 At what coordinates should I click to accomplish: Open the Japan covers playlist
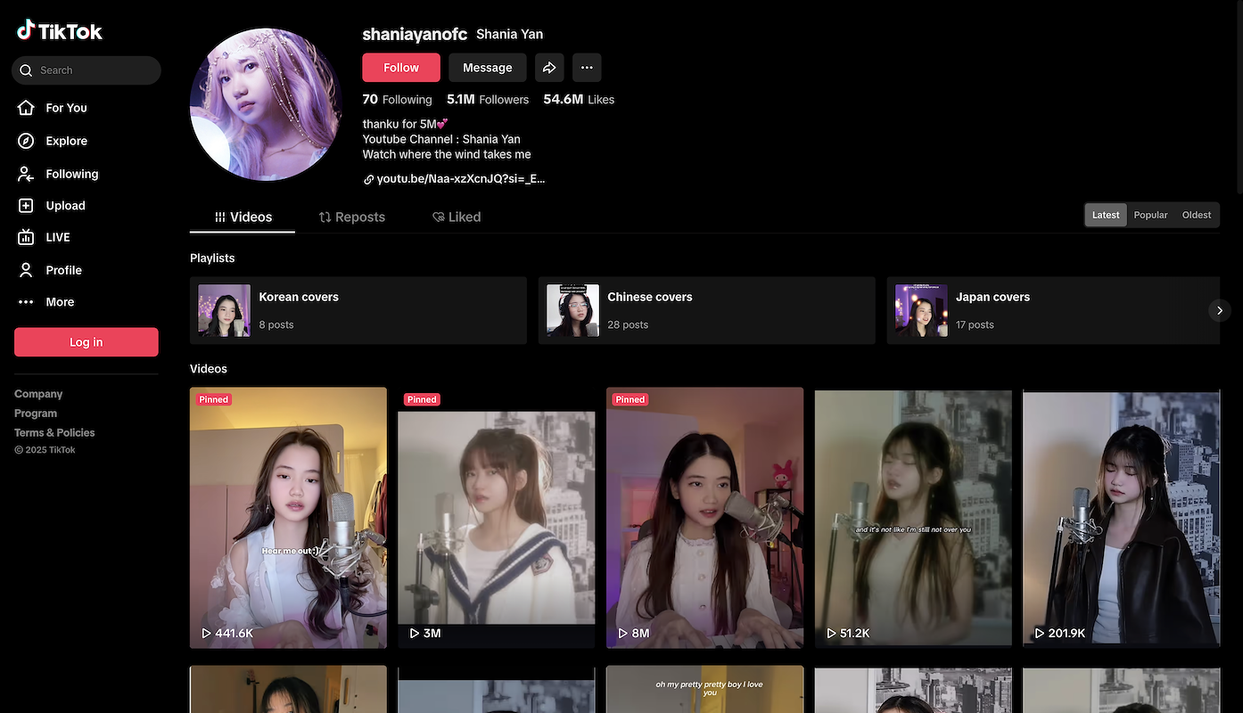tap(1053, 310)
